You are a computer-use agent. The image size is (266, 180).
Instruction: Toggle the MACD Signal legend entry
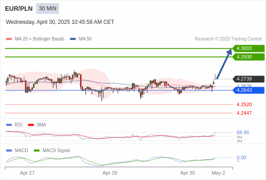point(52,150)
